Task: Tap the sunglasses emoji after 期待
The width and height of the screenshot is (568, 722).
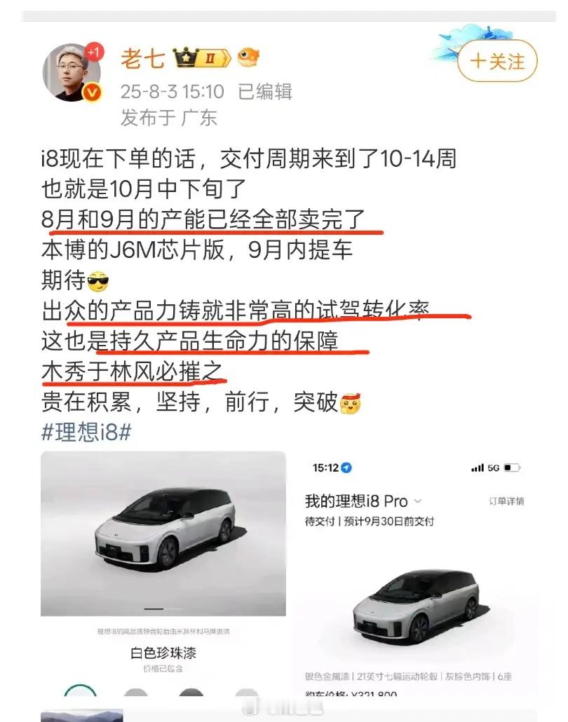Action: point(97,281)
